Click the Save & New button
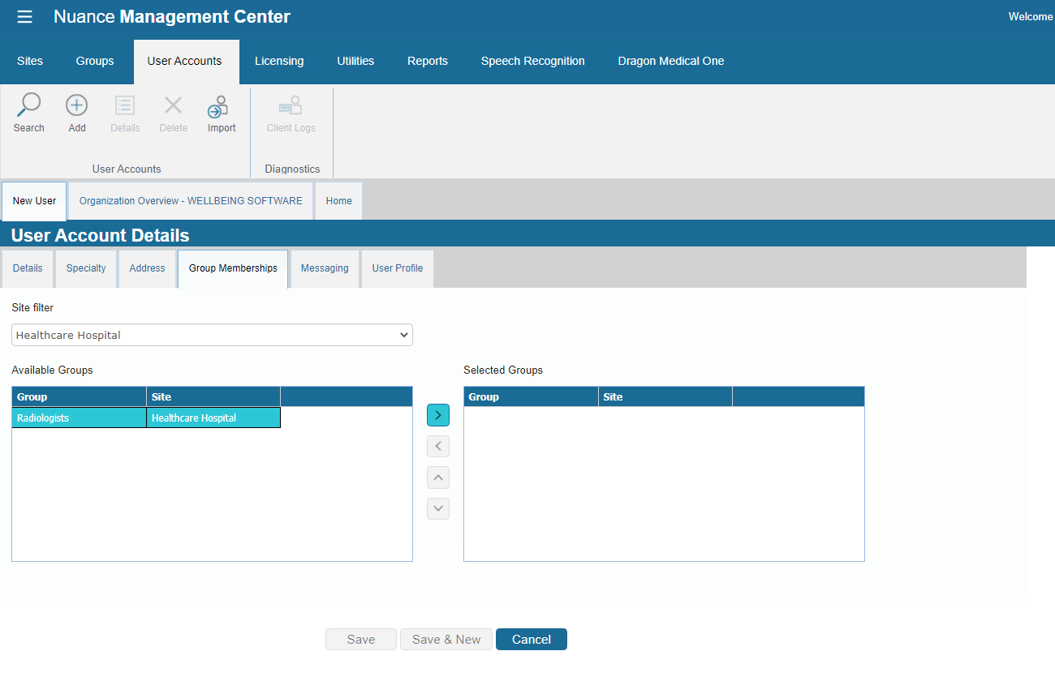This screenshot has width=1055, height=681. click(446, 640)
